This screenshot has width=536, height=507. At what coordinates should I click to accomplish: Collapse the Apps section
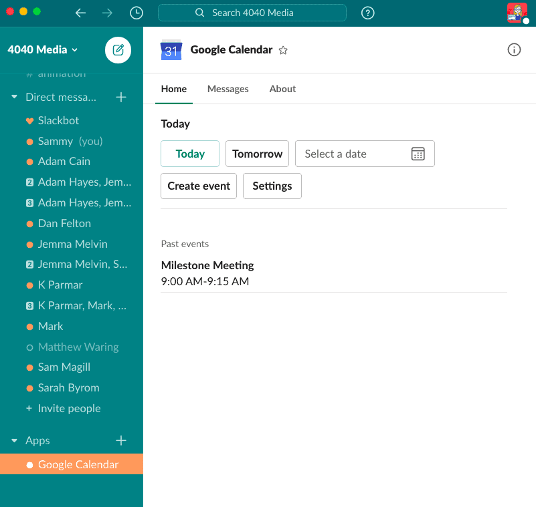(x=14, y=441)
